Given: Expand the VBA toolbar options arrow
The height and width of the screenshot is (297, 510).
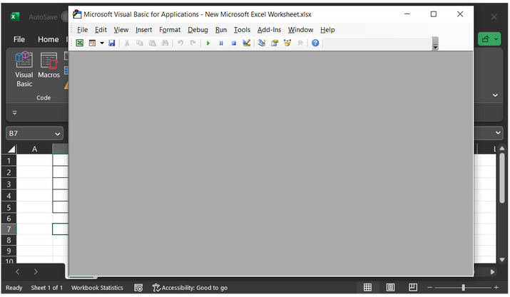Looking at the screenshot, I should pyautogui.click(x=436, y=43).
